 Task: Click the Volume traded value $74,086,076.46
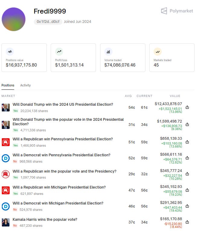coord(120,65)
